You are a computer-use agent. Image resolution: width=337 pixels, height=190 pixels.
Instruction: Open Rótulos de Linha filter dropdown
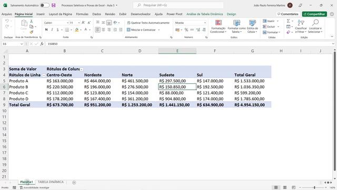44,75
